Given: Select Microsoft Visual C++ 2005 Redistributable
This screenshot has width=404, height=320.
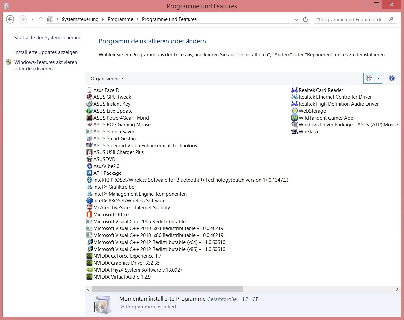Looking at the screenshot, I should pos(136,221).
